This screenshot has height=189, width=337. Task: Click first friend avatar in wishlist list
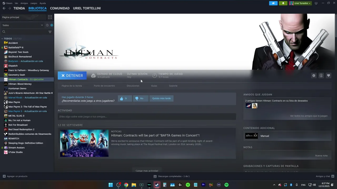pos(248,106)
